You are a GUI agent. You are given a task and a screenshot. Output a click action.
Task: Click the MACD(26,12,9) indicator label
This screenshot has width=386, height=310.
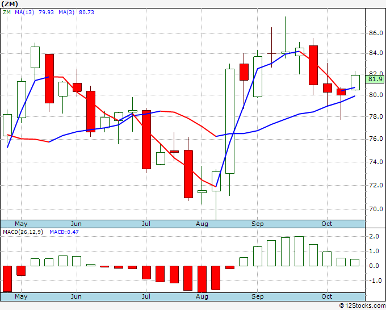pyautogui.click(x=23, y=232)
